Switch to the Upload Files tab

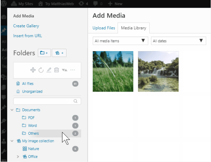pos(104,28)
